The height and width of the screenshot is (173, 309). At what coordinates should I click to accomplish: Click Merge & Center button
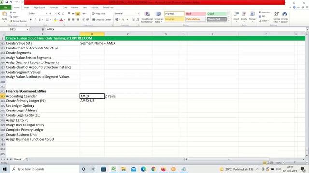[102, 20]
